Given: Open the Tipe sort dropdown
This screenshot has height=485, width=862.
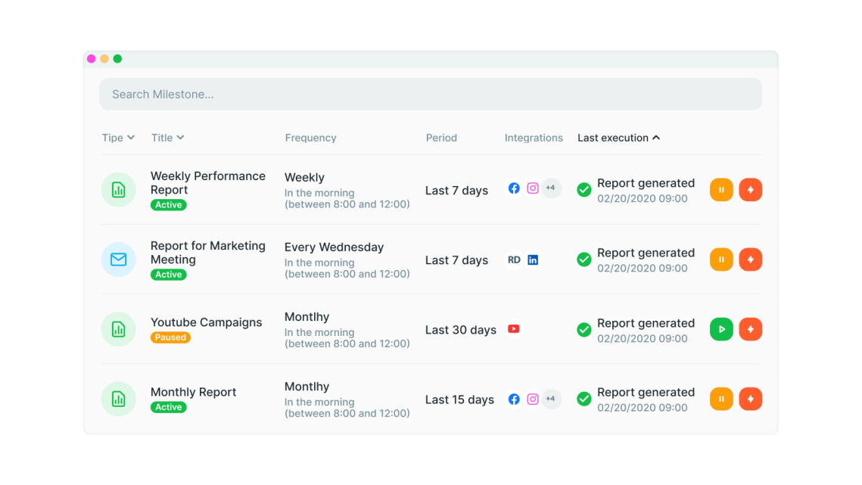Looking at the screenshot, I should 117,138.
